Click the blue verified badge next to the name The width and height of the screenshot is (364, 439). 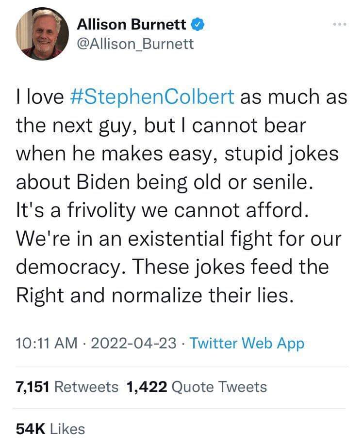[x=198, y=23]
